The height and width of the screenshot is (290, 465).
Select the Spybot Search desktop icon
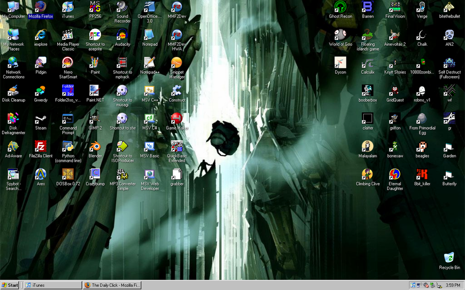pos(13,174)
